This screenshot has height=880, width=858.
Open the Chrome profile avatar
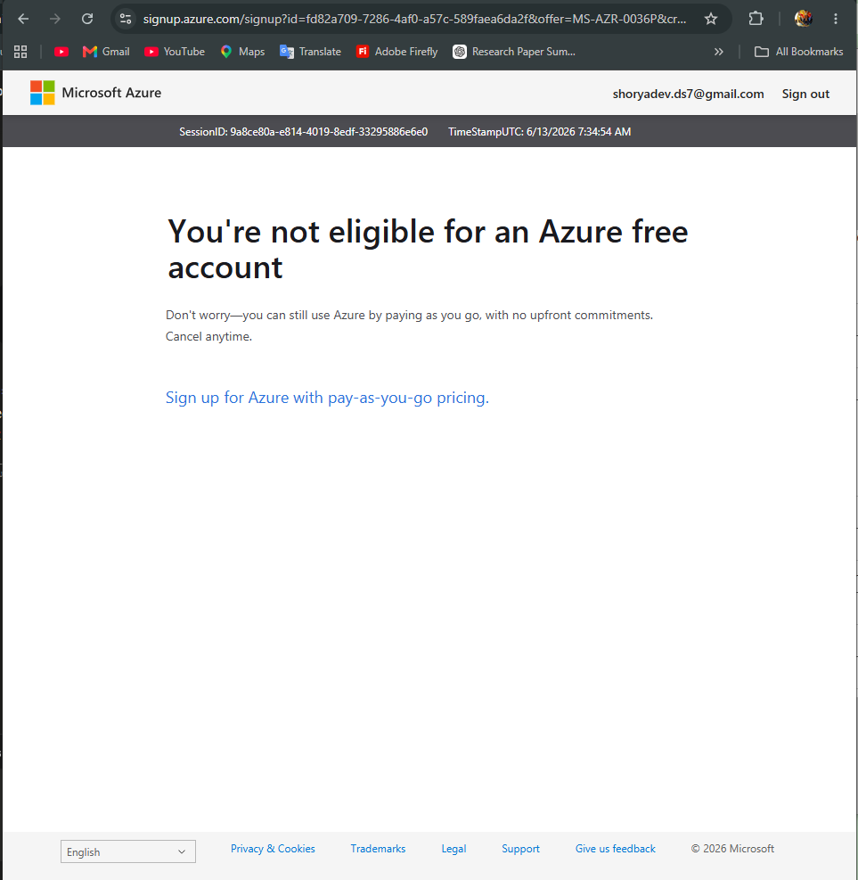pyautogui.click(x=803, y=19)
